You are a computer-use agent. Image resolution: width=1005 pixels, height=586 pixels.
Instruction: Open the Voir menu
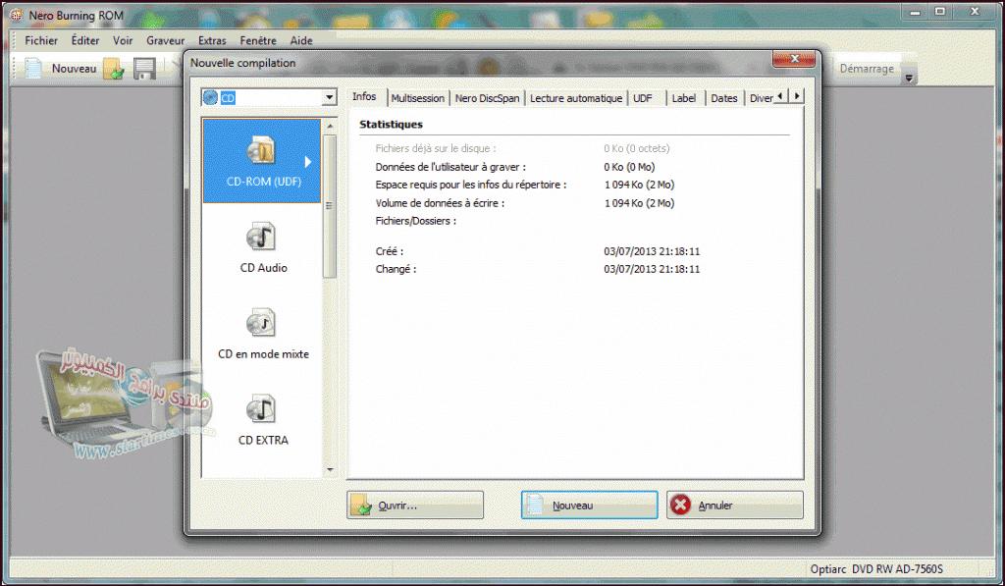pyautogui.click(x=123, y=40)
